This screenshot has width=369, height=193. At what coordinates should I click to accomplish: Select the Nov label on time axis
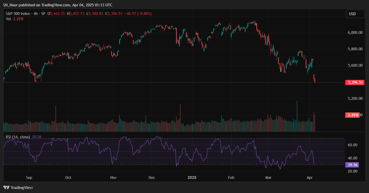point(114,178)
